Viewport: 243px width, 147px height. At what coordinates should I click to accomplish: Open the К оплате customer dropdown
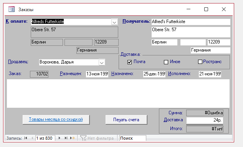click(114, 22)
